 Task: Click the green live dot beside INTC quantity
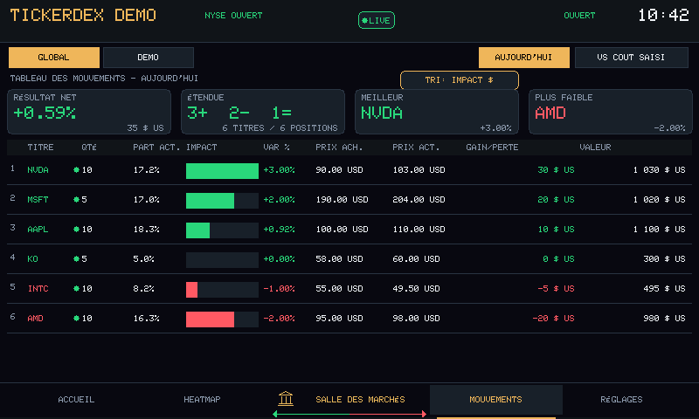coord(76,289)
